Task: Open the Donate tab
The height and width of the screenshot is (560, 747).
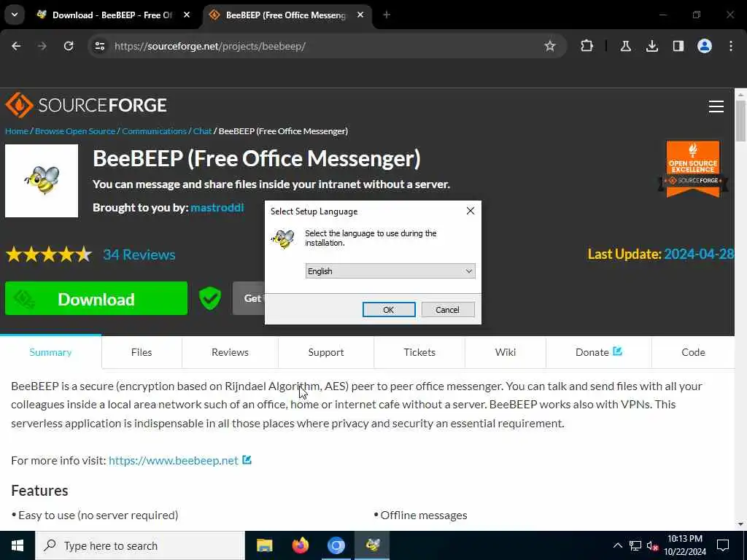Action: [x=598, y=352]
